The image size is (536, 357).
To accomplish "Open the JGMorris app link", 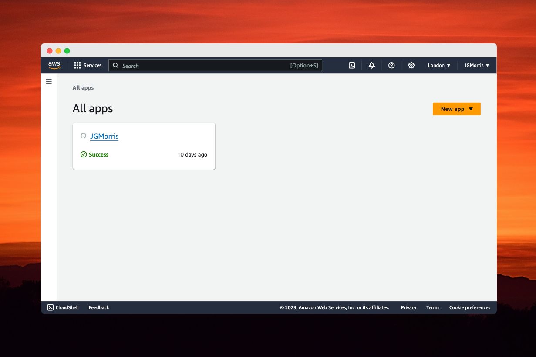I will coord(104,136).
